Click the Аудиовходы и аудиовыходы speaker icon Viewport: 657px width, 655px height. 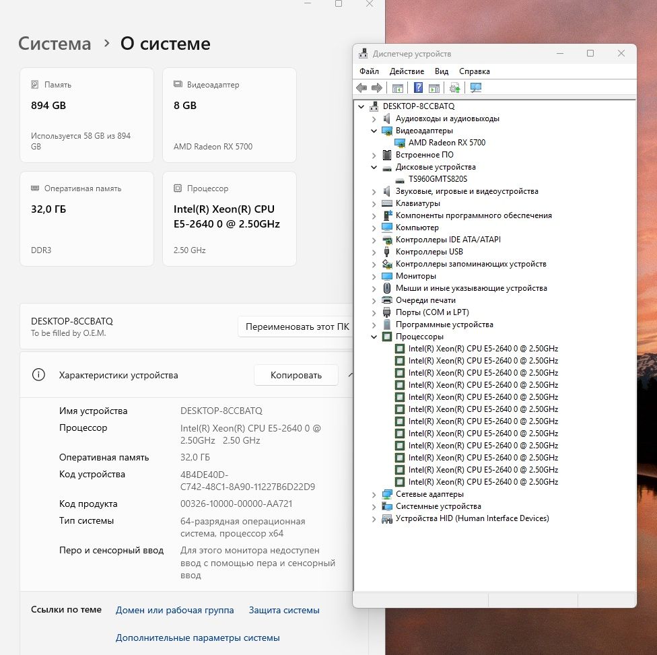pos(387,118)
